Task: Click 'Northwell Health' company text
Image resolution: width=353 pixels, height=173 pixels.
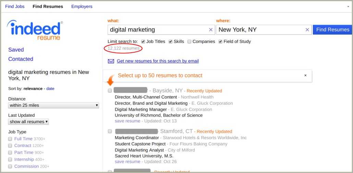Action: pyautogui.click(x=197, y=97)
